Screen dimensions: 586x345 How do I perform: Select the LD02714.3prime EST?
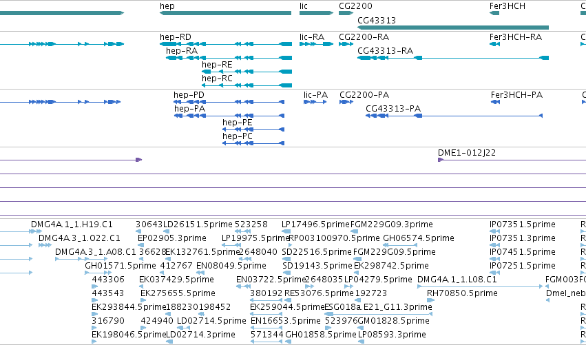click(169, 342)
